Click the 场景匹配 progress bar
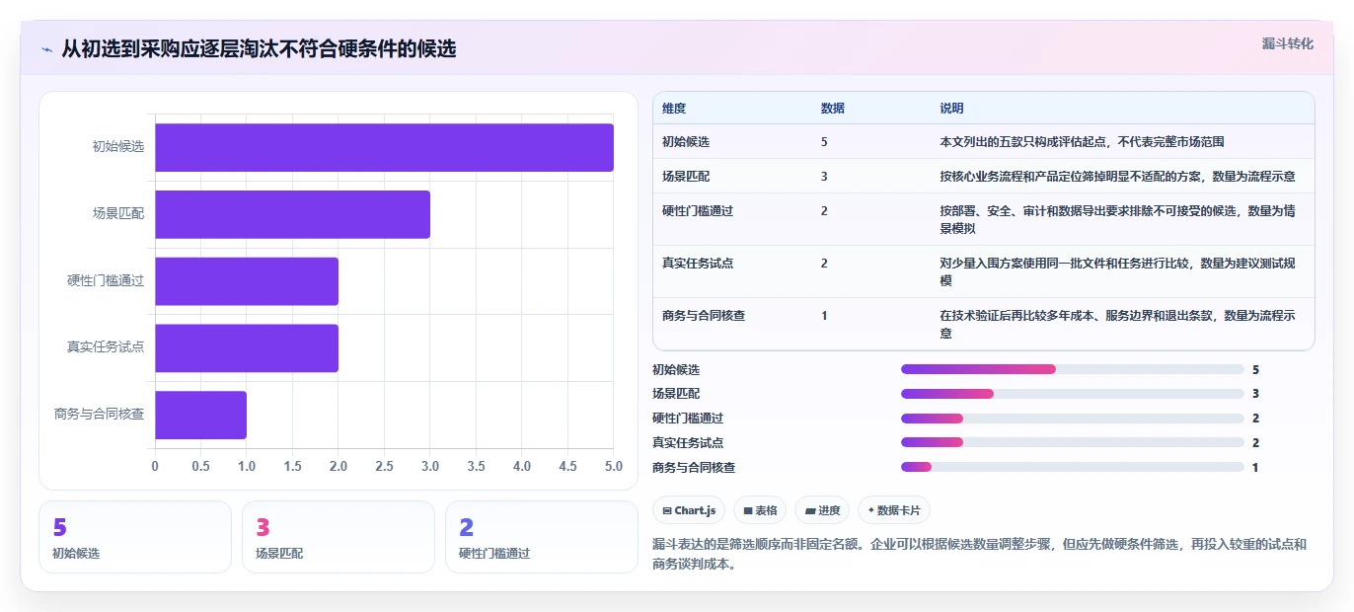1354x612 pixels. (x=1072, y=394)
